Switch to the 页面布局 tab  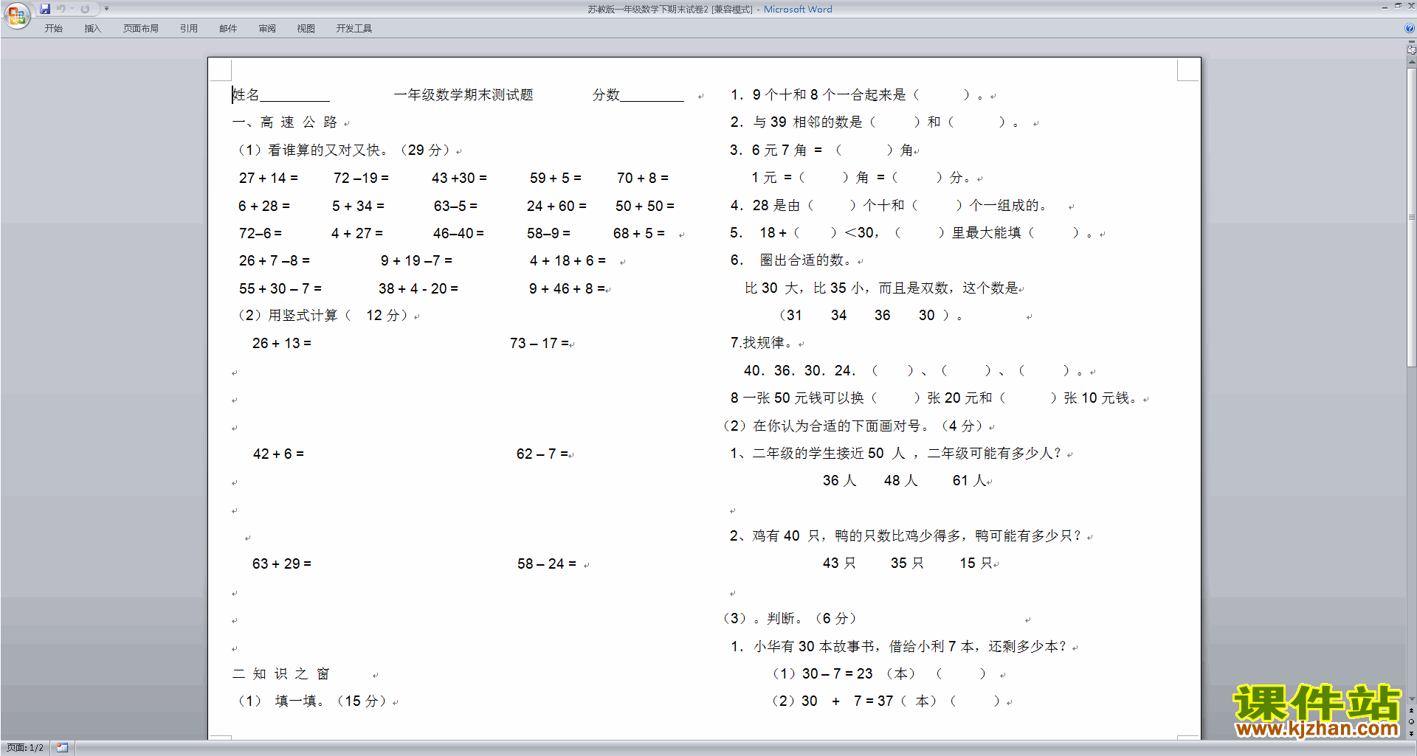[141, 29]
